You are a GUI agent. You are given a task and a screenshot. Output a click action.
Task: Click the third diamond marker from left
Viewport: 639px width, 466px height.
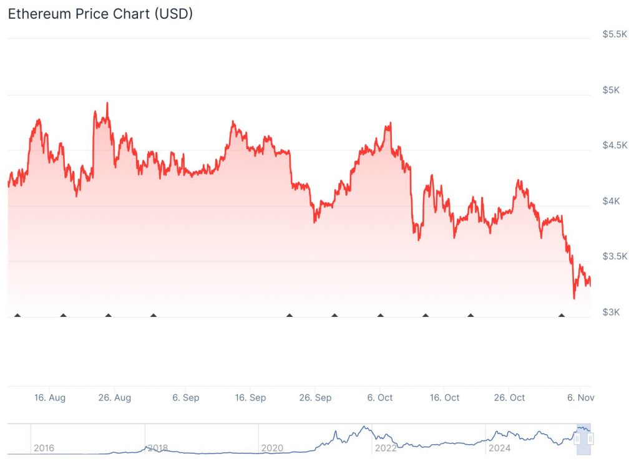(x=109, y=316)
